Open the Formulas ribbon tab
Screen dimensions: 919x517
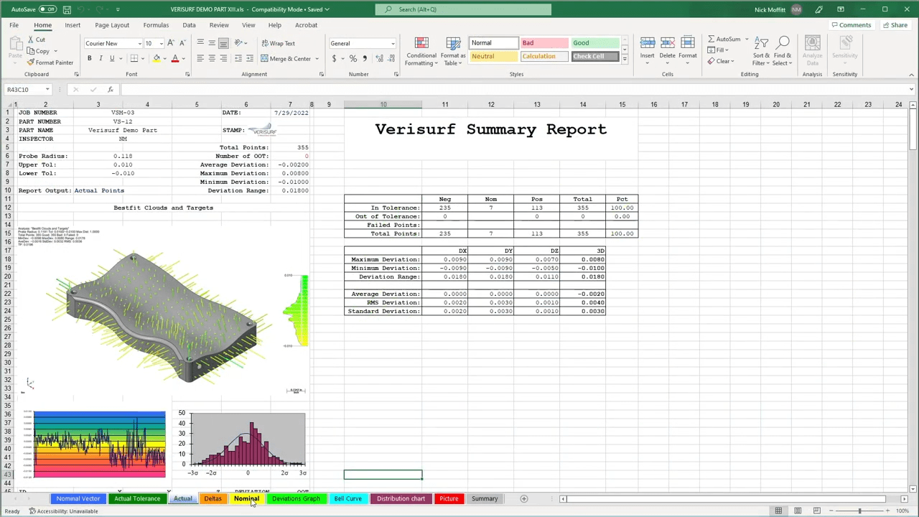(x=156, y=25)
